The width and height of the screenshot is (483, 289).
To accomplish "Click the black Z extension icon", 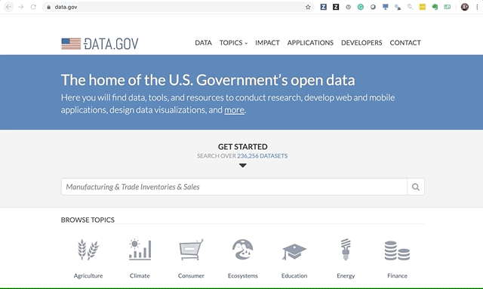I will (x=336, y=7).
